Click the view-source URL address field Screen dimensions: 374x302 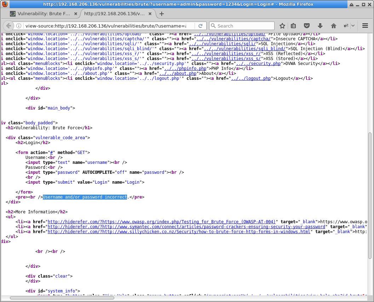click(x=106, y=26)
